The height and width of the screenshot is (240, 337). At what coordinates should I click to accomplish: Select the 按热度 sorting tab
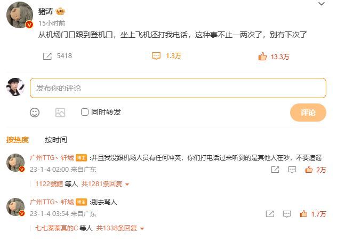point(18,140)
